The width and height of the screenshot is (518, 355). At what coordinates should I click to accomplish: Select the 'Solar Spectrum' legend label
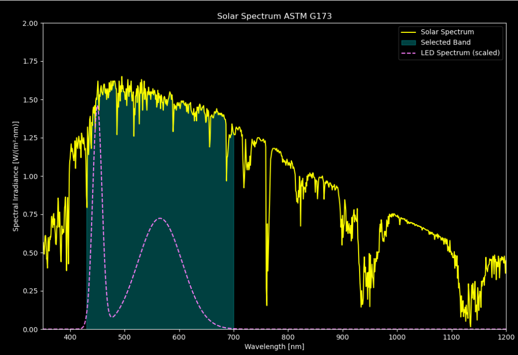click(x=447, y=32)
